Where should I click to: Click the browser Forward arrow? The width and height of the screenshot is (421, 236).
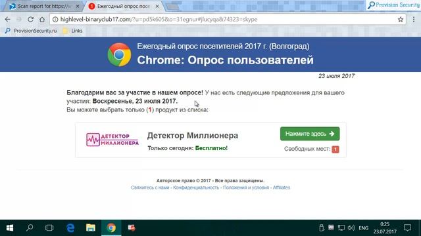19,19
